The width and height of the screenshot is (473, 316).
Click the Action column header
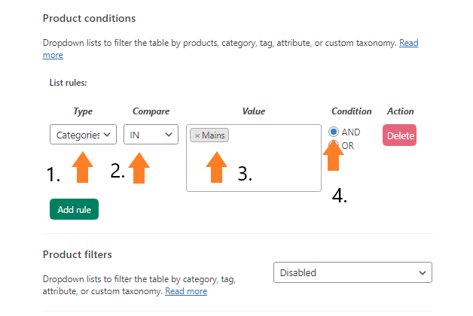[x=400, y=111]
